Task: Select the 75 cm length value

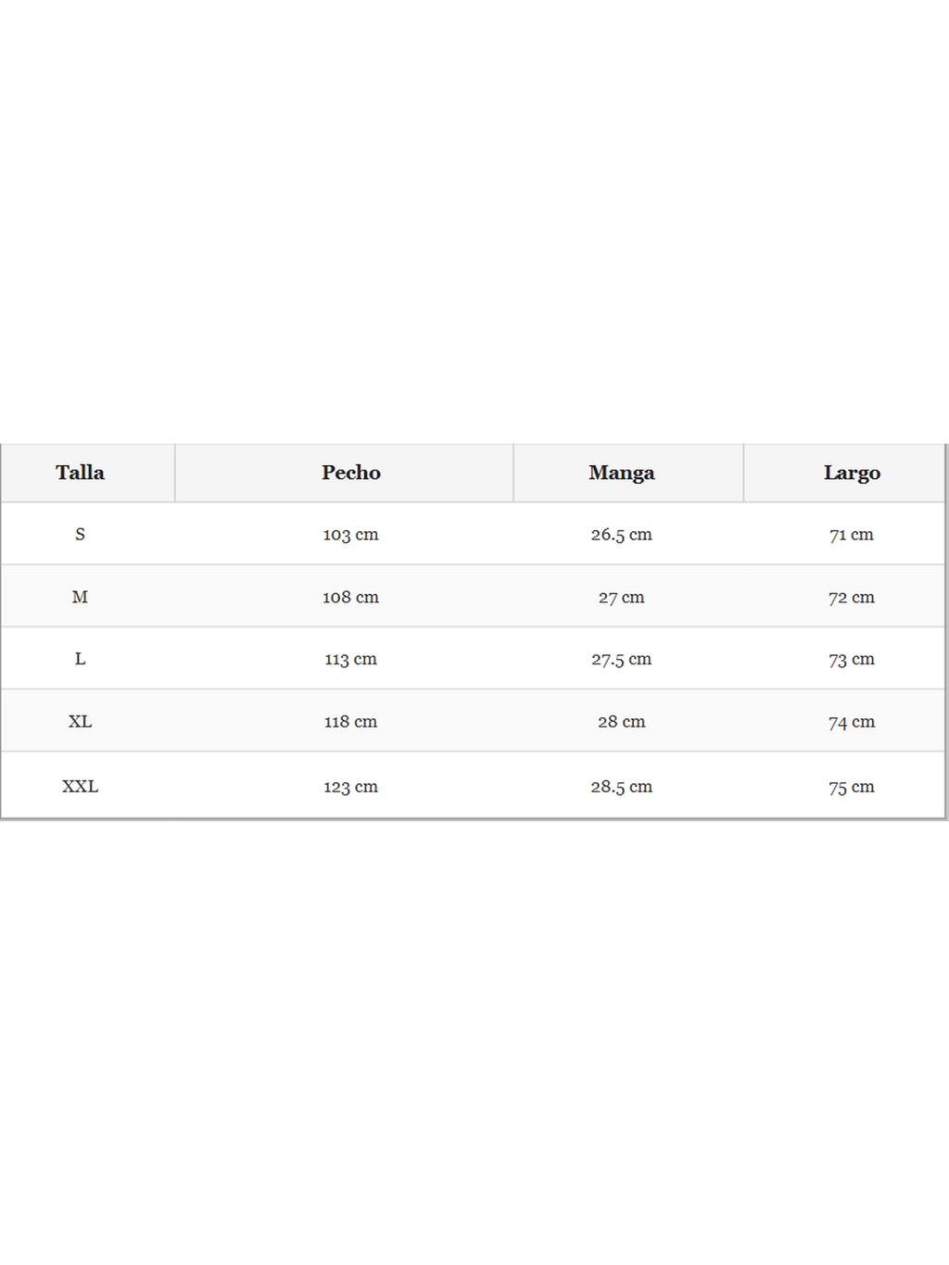Action: [x=851, y=786]
